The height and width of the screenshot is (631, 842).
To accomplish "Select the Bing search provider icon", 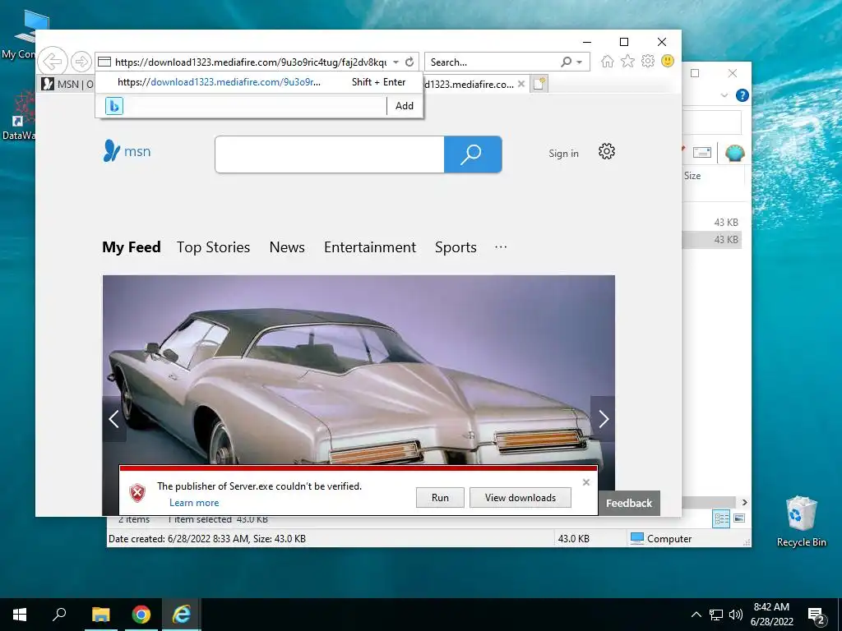I will tap(113, 106).
